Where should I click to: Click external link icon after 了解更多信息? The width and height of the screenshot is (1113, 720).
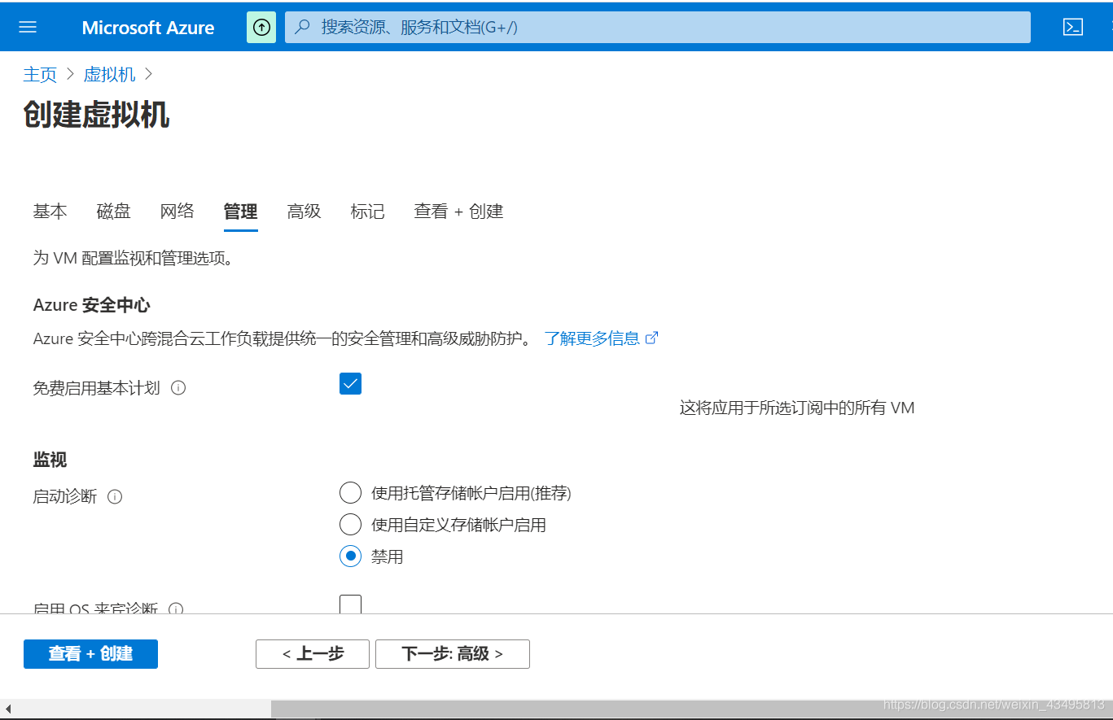pos(651,338)
